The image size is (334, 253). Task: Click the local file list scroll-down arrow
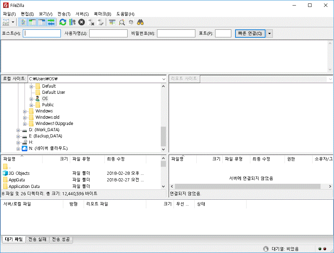pos(164,187)
